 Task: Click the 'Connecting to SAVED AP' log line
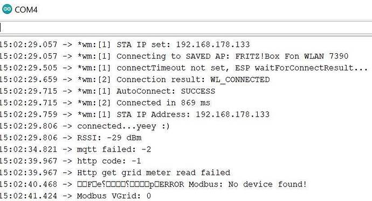coord(174,56)
